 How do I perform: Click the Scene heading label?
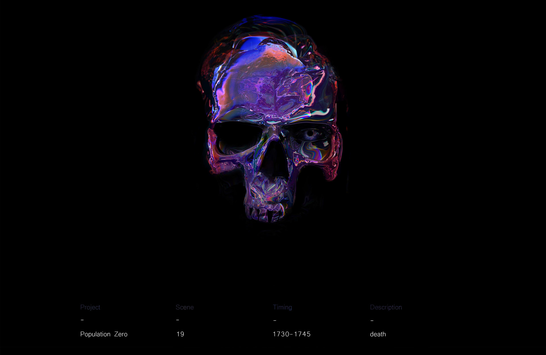coord(185,307)
